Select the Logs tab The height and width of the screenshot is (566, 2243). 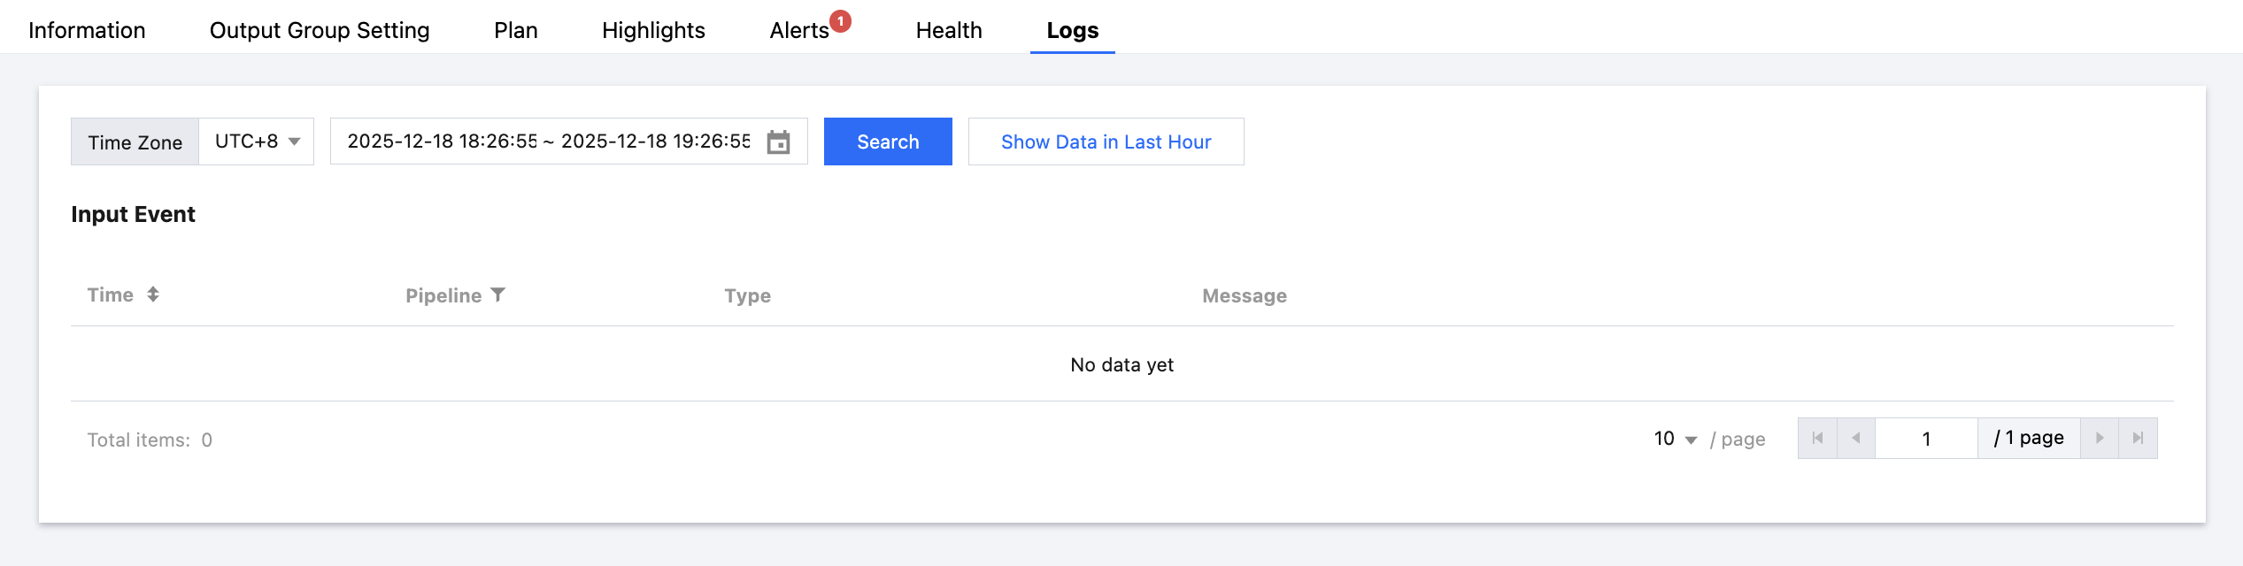(1072, 30)
